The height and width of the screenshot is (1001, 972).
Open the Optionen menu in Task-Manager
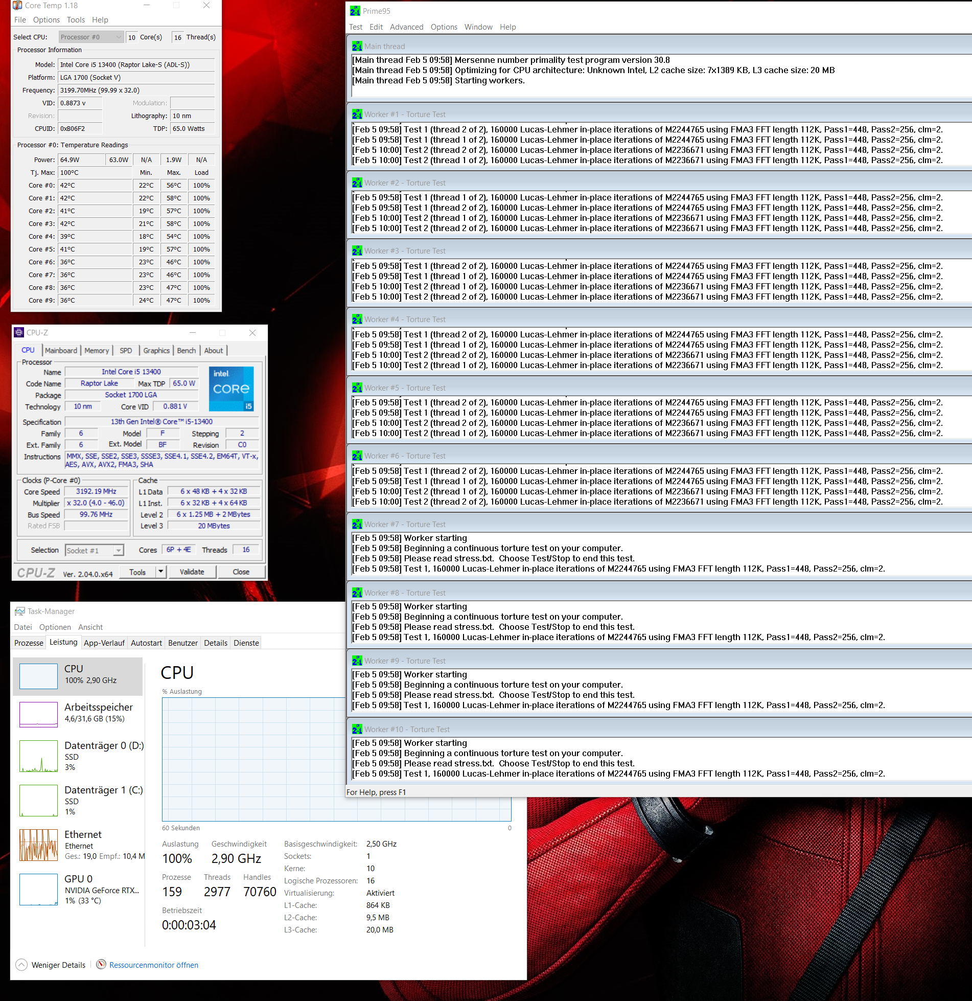(x=55, y=627)
